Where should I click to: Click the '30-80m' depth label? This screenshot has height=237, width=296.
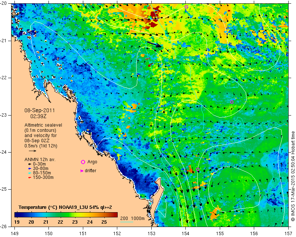41,168
